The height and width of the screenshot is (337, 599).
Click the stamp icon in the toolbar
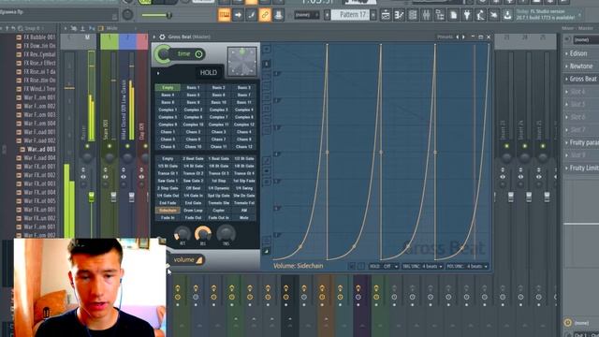tap(278, 15)
